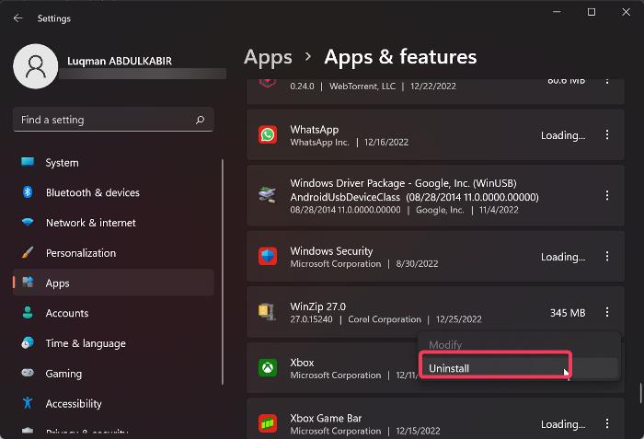The image size is (644, 439).
Task: Click the apps list scrollbar thumb
Action: pyautogui.click(x=640, y=393)
